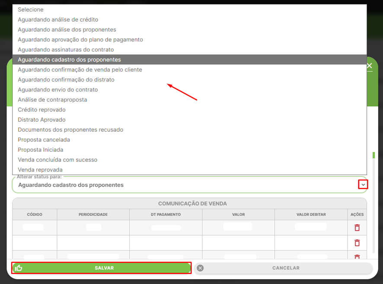Click the circled X icon beside Cancelar
Viewport: 383px width, 284px height.
(200, 268)
